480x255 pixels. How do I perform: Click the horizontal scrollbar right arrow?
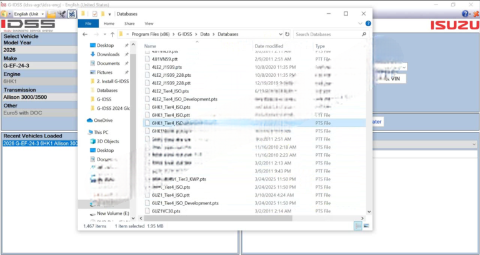point(362,218)
